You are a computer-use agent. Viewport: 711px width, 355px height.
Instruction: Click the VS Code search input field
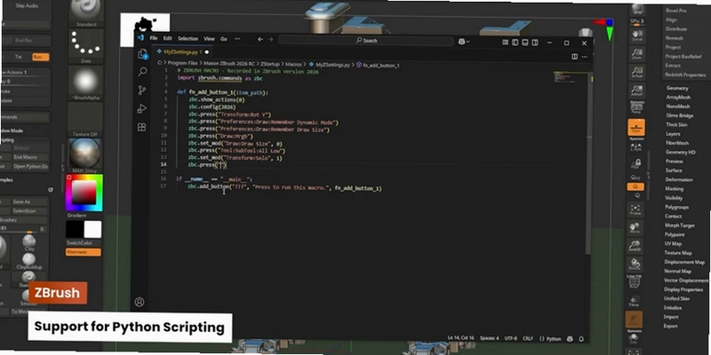(365, 40)
